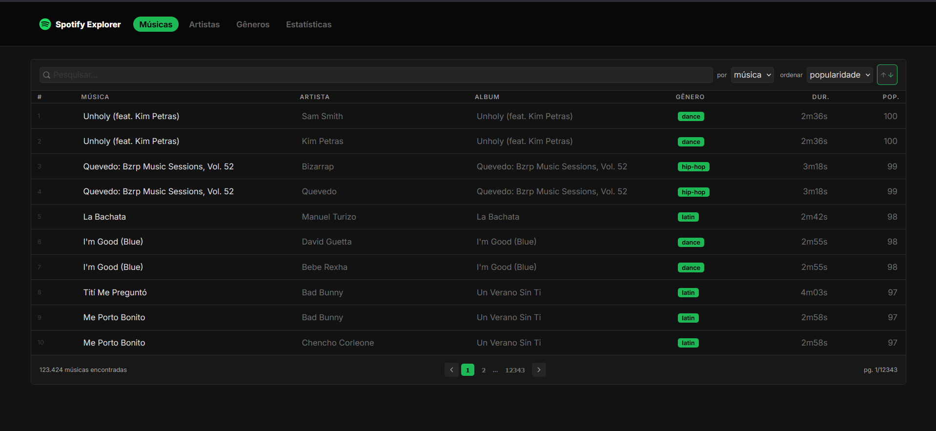Image resolution: width=936 pixels, height=431 pixels.
Task: Open I'm Good (Blue) song in Bebe Rexha row
Action: 113,267
